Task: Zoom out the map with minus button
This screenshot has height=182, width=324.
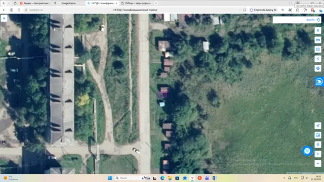Action: (x=318, y=163)
